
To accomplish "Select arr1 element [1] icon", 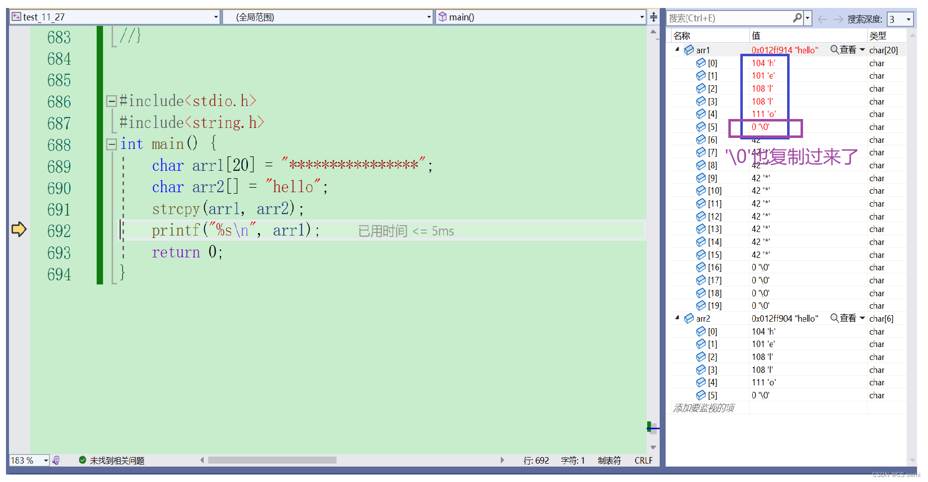I will [x=701, y=75].
